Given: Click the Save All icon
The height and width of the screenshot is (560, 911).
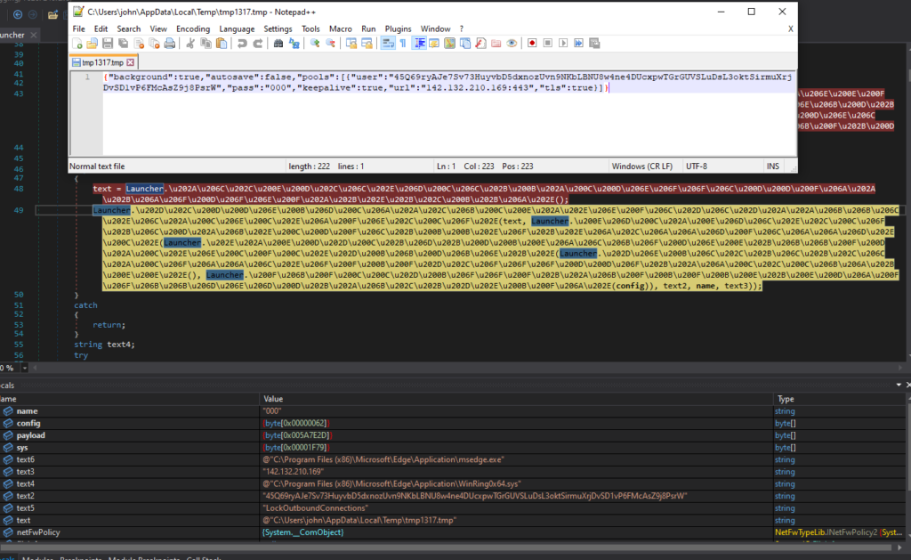Looking at the screenshot, I should [x=123, y=44].
